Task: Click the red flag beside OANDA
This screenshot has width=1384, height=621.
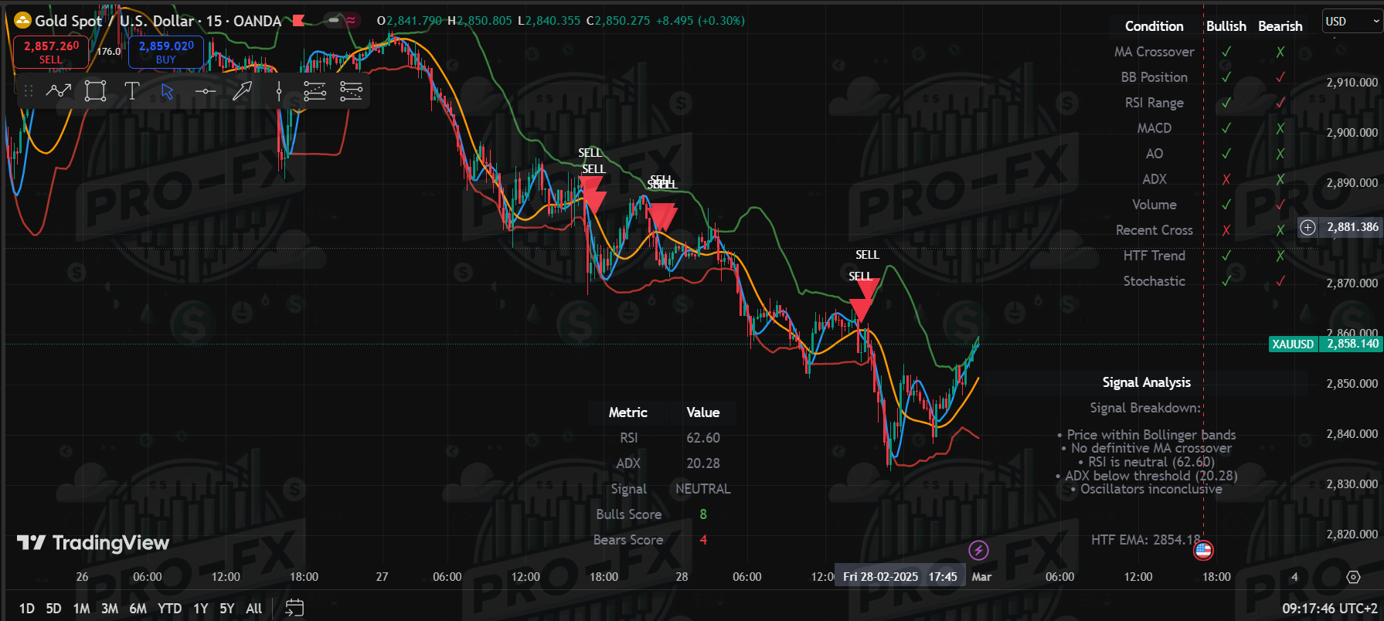Action: [x=298, y=21]
